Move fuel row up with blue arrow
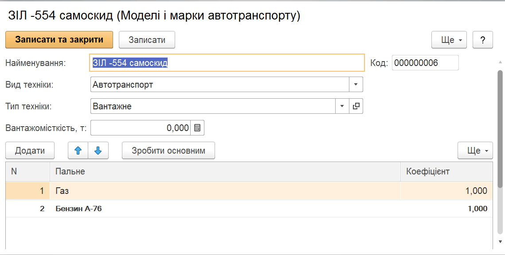505x255 pixels. pyautogui.click(x=78, y=151)
